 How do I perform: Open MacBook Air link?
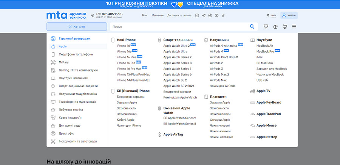click(x=265, y=46)
